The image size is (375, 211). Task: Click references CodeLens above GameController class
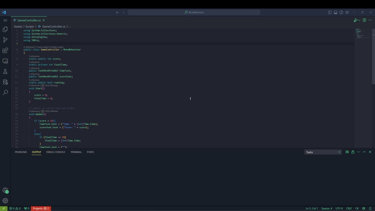pos(29,47)
